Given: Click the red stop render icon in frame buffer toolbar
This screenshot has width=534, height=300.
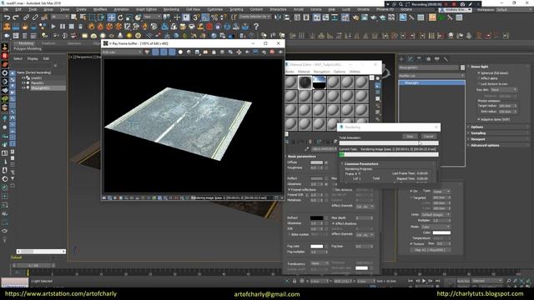Looking at the screenshot, I should pyautogui.click(x=272, y=52).
